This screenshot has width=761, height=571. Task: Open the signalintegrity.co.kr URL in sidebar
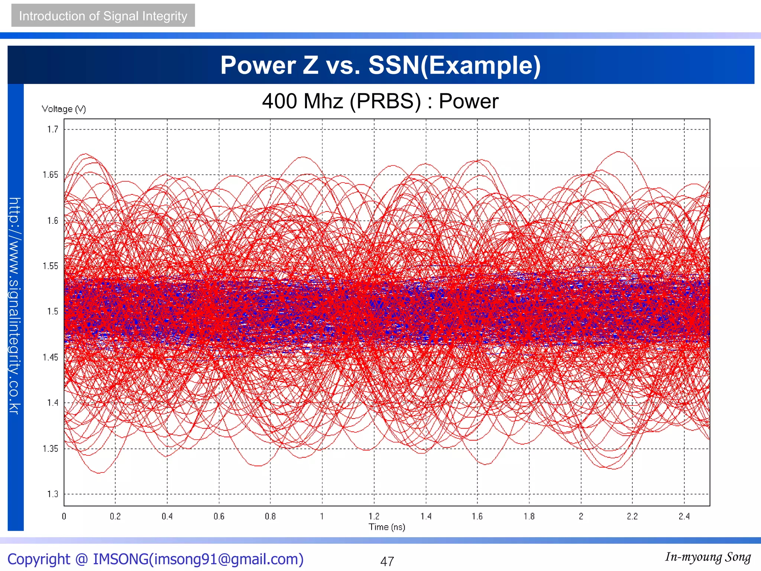point(15,306)
